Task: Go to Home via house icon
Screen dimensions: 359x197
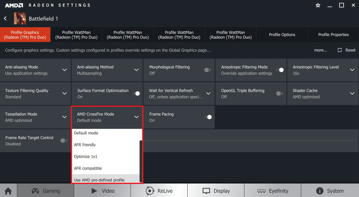Action: (x=8, y=191)
